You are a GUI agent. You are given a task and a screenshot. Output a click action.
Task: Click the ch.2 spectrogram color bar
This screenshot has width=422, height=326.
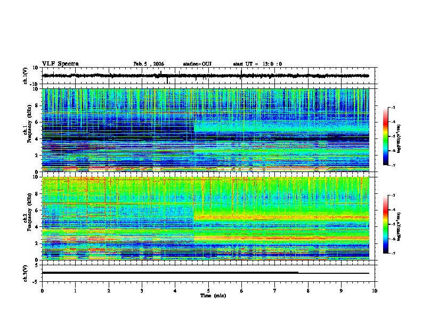pos(386,224)
